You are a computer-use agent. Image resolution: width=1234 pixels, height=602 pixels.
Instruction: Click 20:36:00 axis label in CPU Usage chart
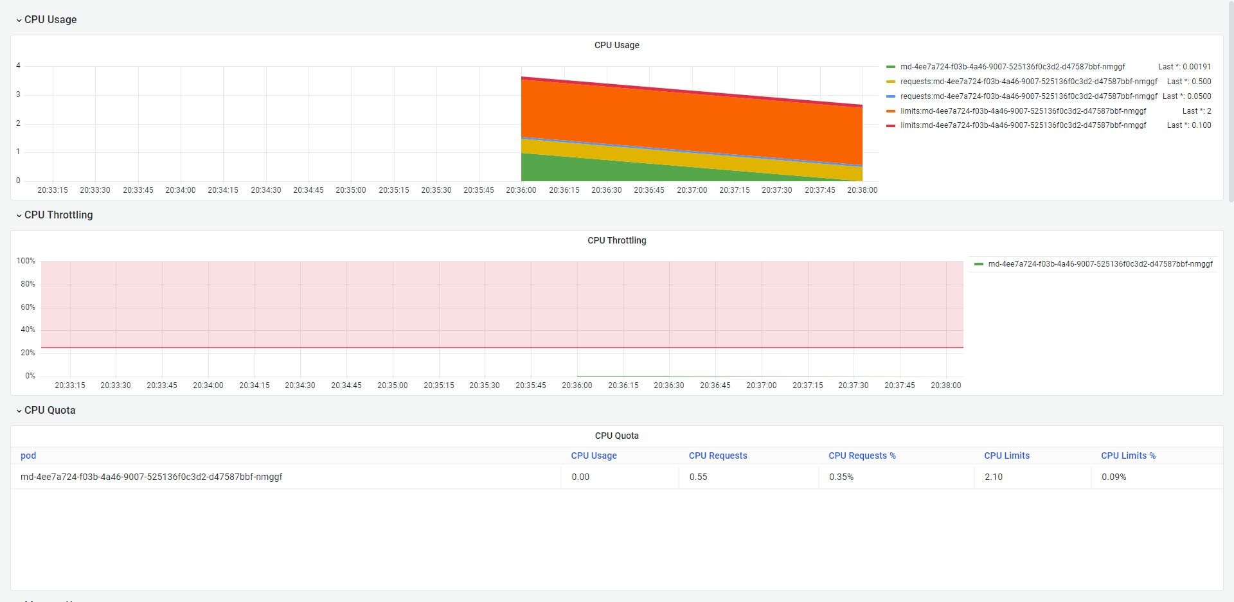(521, 190)
